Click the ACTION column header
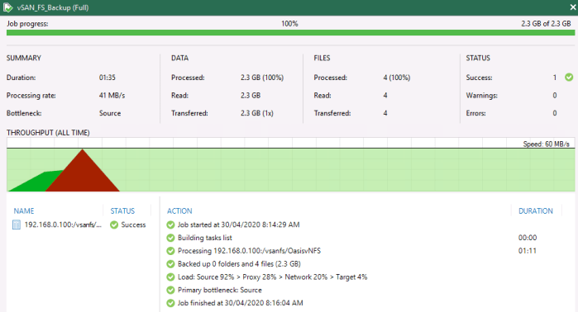The height and width of the screenshot is (312, 578). 179,210
